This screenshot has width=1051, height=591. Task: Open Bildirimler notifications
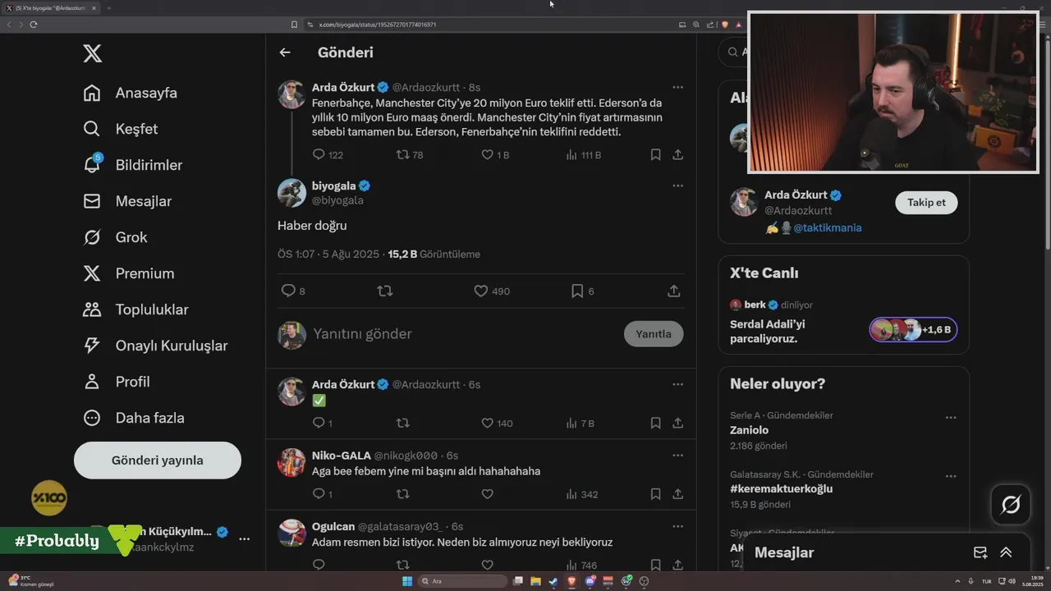(x=133, y=165)
